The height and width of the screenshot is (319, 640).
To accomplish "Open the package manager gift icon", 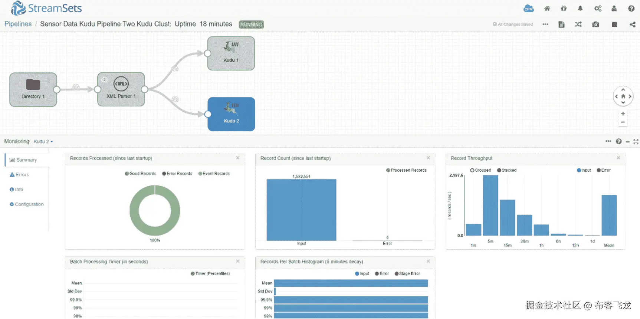I will click(564, 9).
